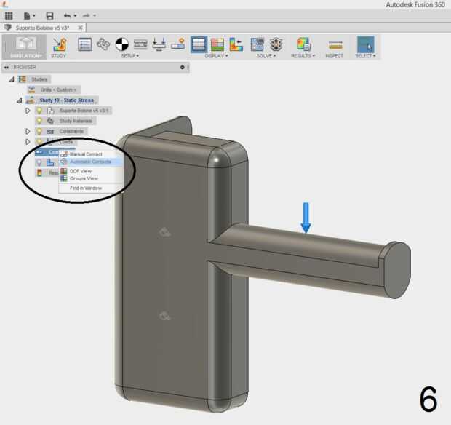The height and width of the screenshot is (425, 451).
Task: Run the pre-check icon in Solve
Action: 257,44
